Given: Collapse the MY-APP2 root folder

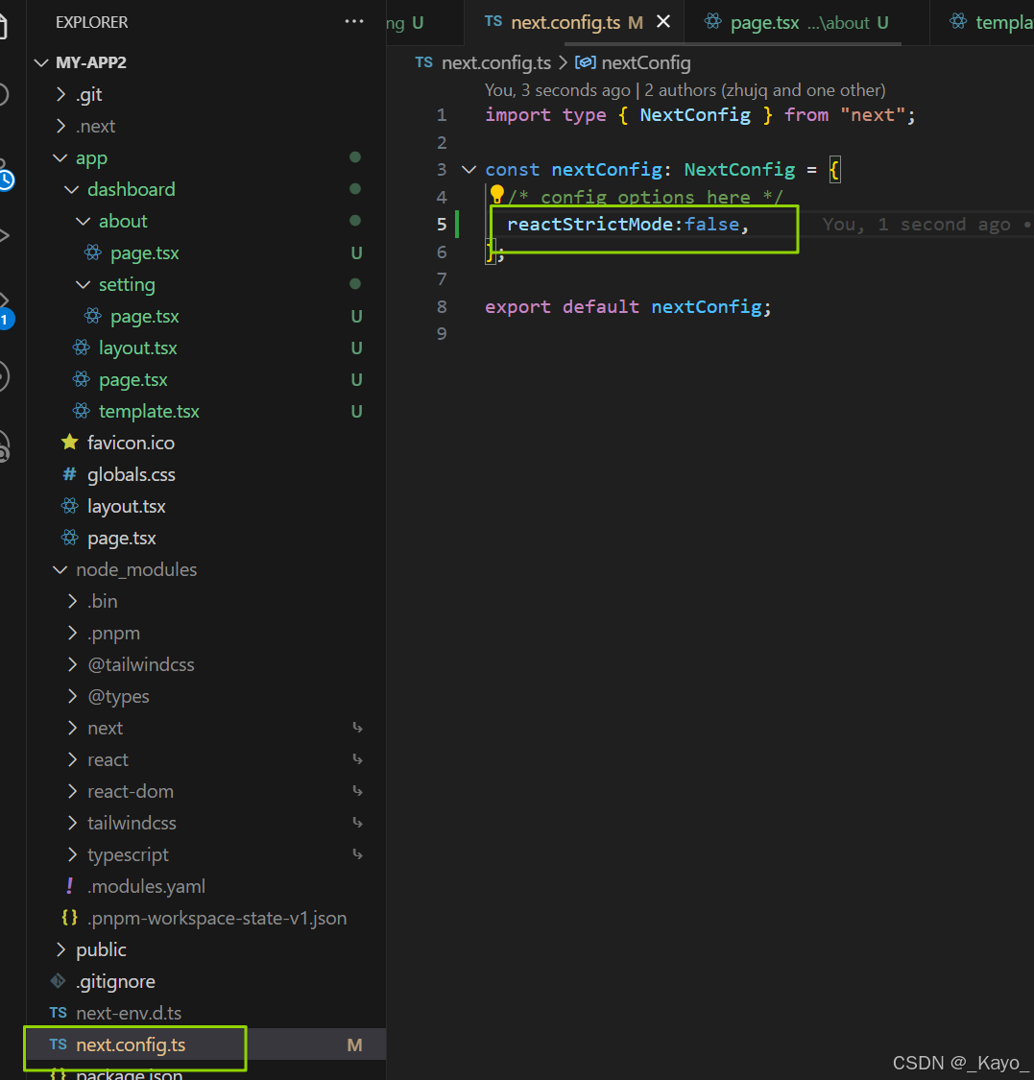Looking at the screenshot, I should 41,62.
